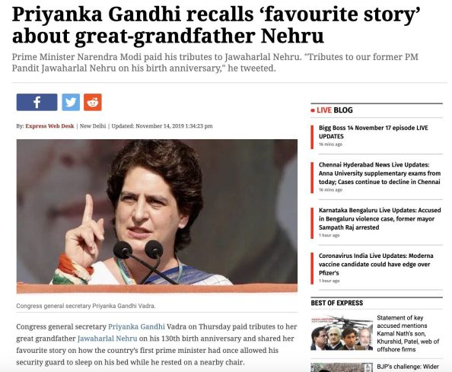Share article on Facebook

pos(37,102)
